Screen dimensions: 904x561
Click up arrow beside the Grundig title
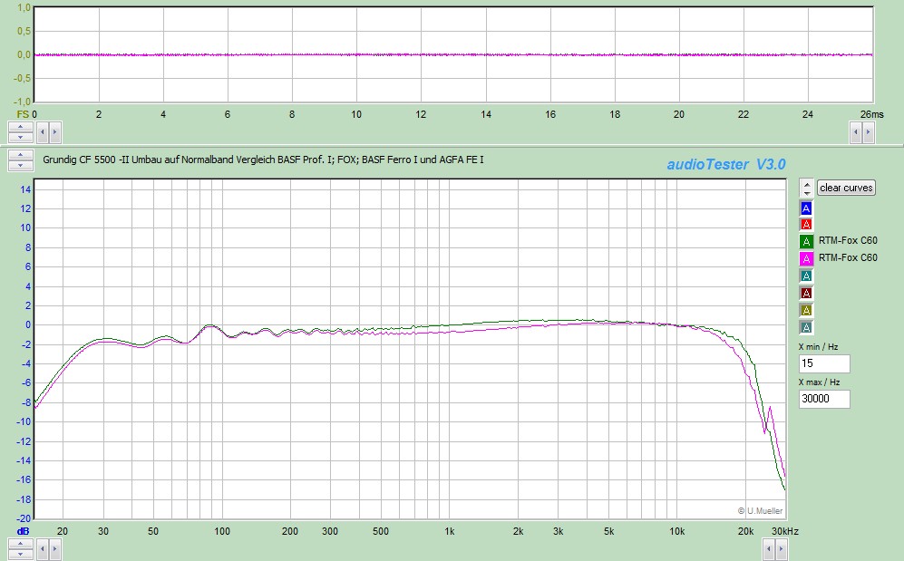21,156
